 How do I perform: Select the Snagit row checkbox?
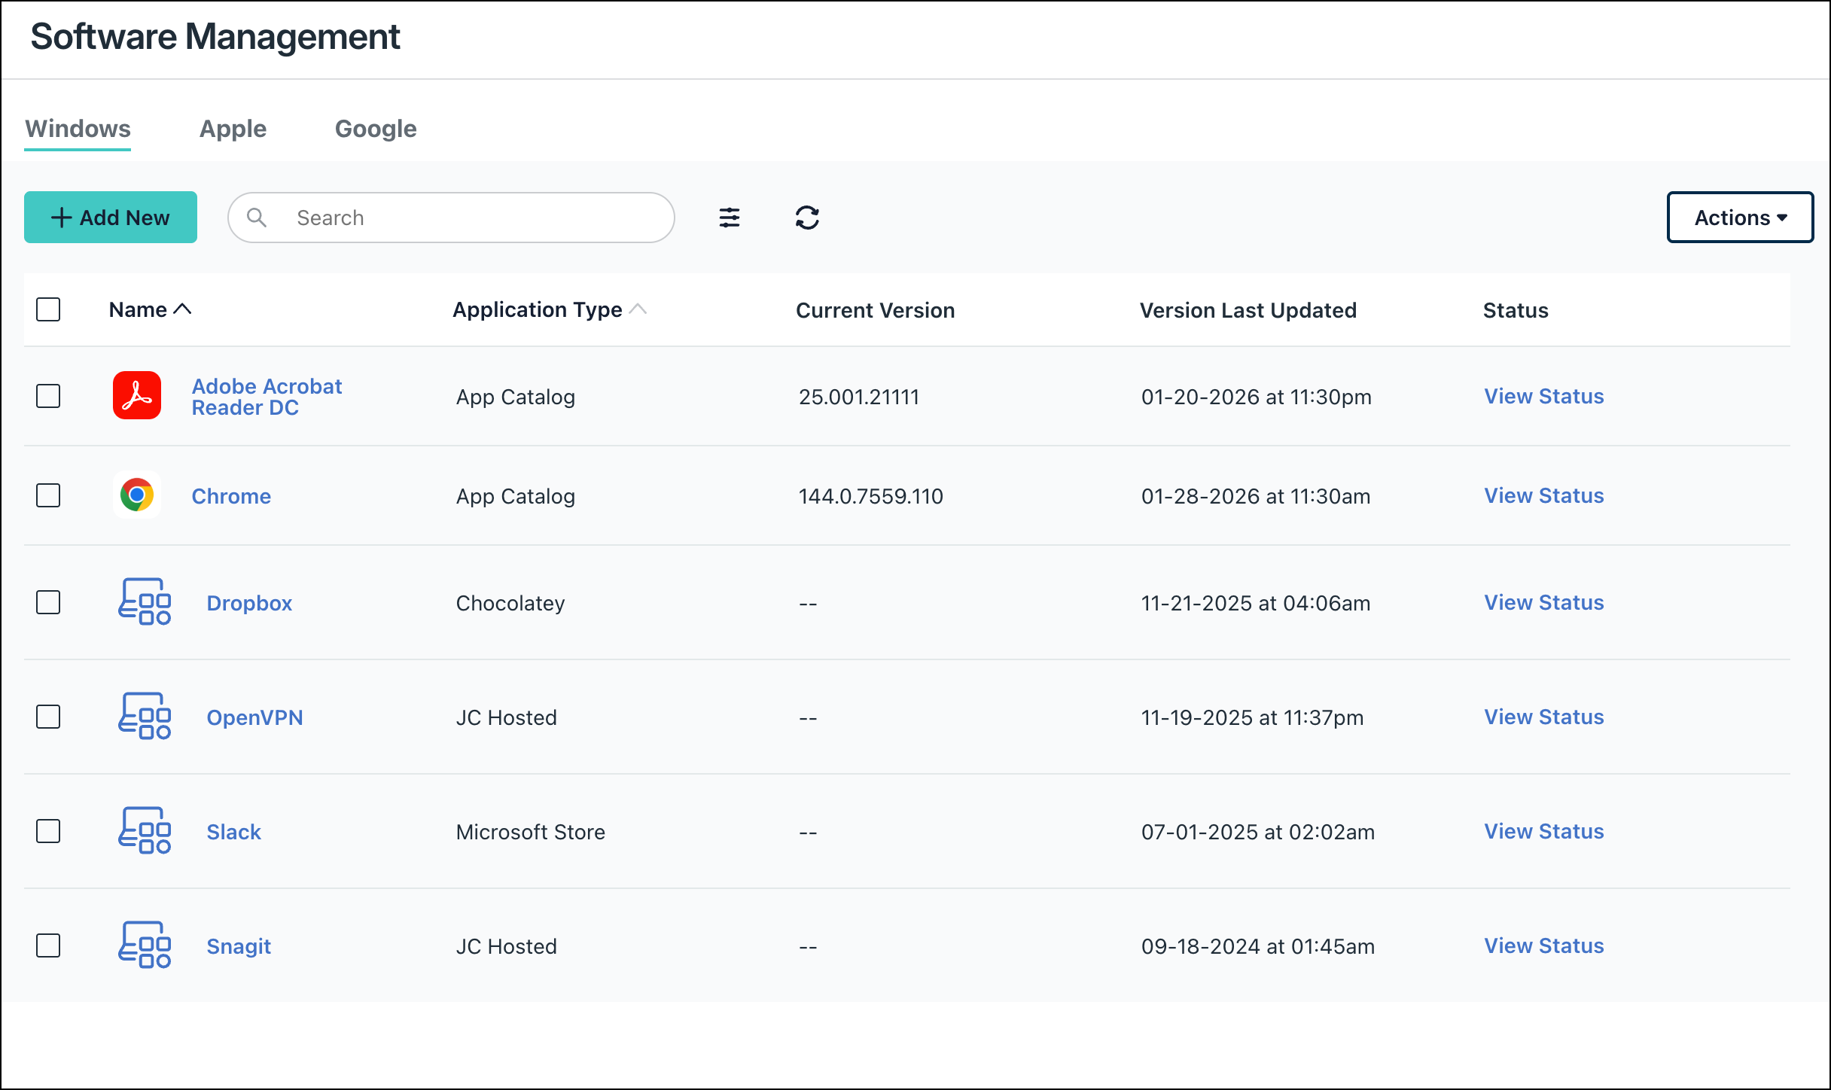[x=47, y=946]
